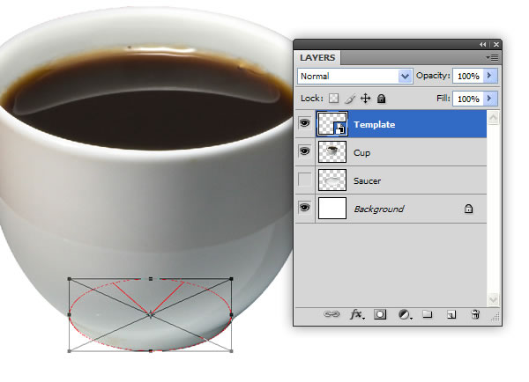Select the Cup layer name
This screenshot has height=382, width=529.
click(361, 153)
